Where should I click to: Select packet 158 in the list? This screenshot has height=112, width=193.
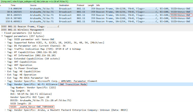point(75,21)
